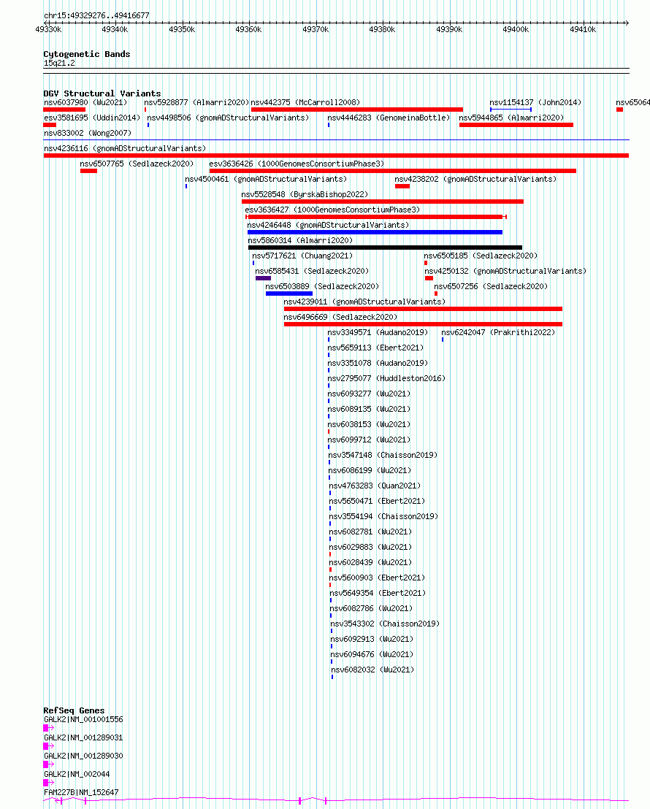Viewport: 650px width, 809px height.
Task: Click the nsv4446283 (GenomeinaBottle) label
Action: [389, 118]
